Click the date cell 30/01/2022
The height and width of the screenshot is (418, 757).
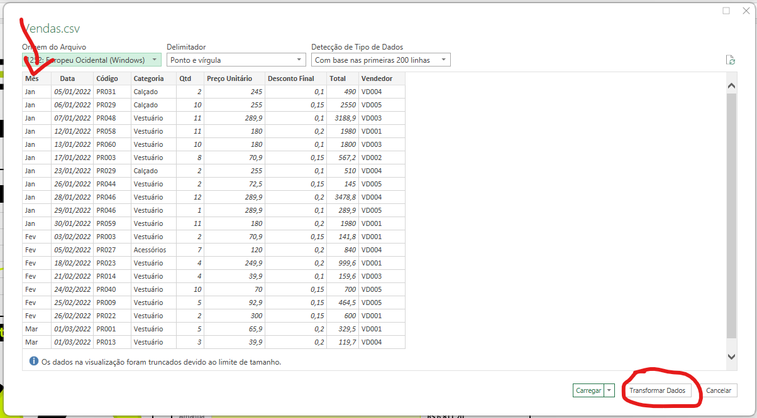pyautogui.click(x=72, y=223)
